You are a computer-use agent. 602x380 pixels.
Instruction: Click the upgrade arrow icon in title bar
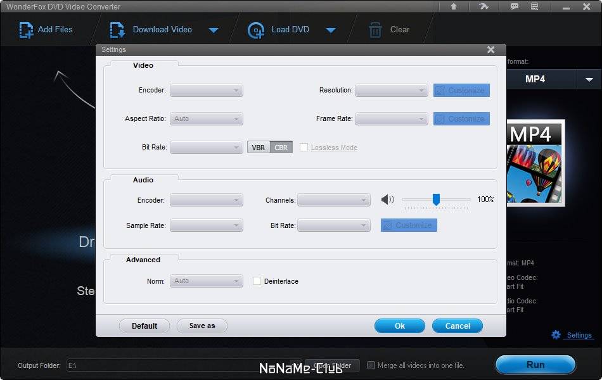pos(454,6)
